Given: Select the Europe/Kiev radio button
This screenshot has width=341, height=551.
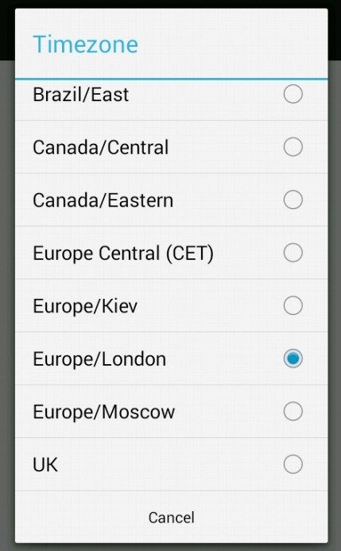Looking at the screenshot, I should 293,305.
